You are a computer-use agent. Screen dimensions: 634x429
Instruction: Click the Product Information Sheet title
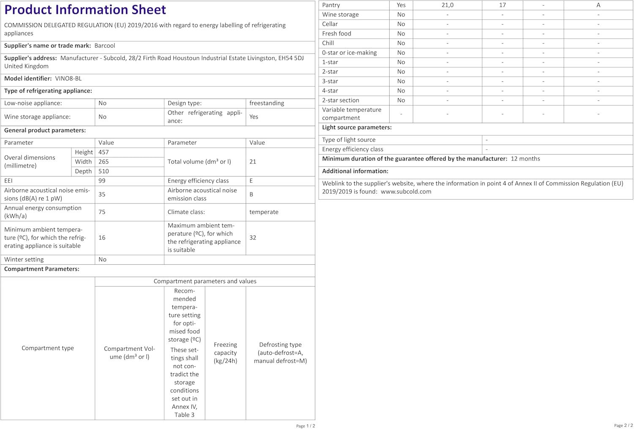(x=85, y=10)
